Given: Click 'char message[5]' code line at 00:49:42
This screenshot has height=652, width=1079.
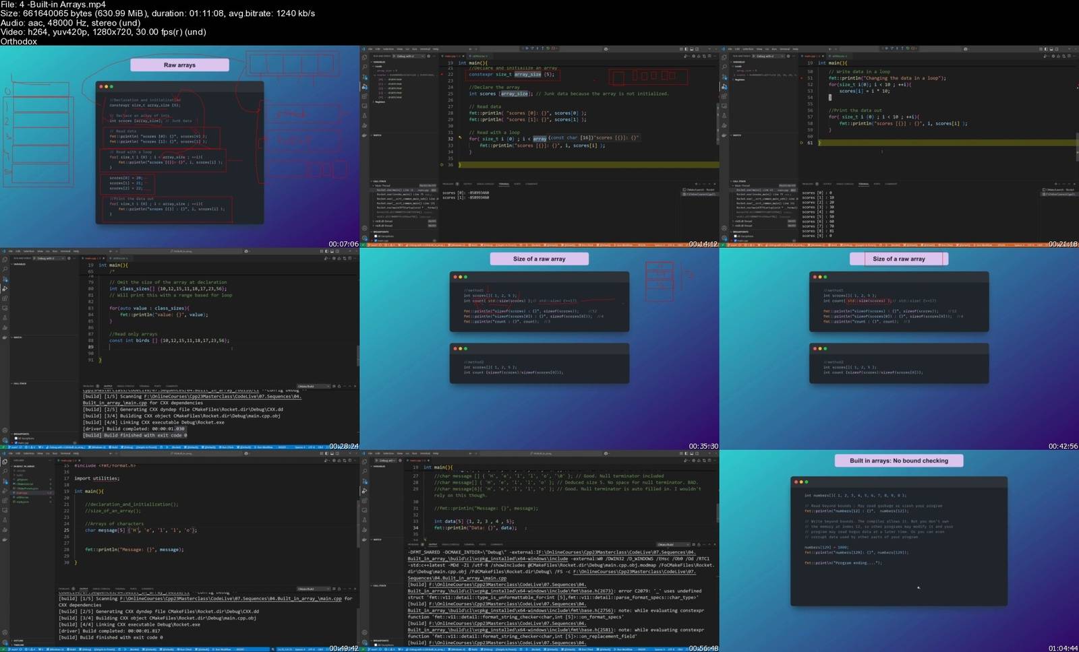Looking at the screenshot, I should coord(141,530).
